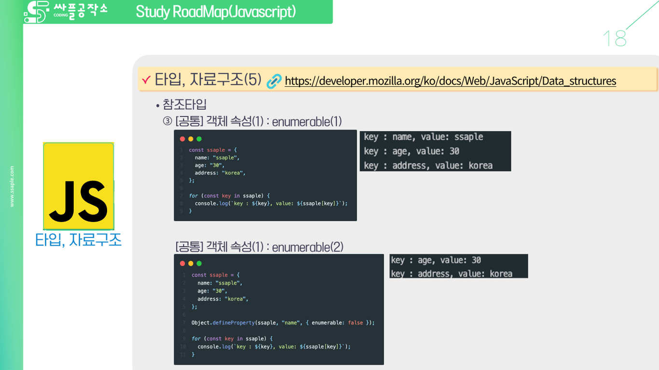Screen dimensions: 659x370
Task: Click the yellow dot on the second code window
Action: [x=191, y=264]
